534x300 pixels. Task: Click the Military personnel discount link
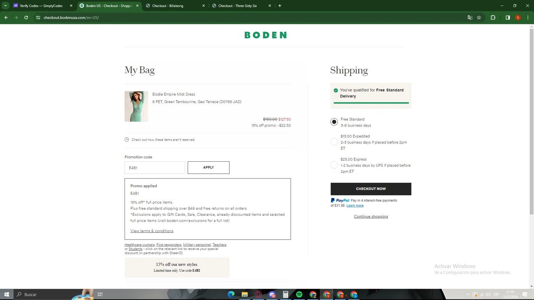(x=197, y=245)
